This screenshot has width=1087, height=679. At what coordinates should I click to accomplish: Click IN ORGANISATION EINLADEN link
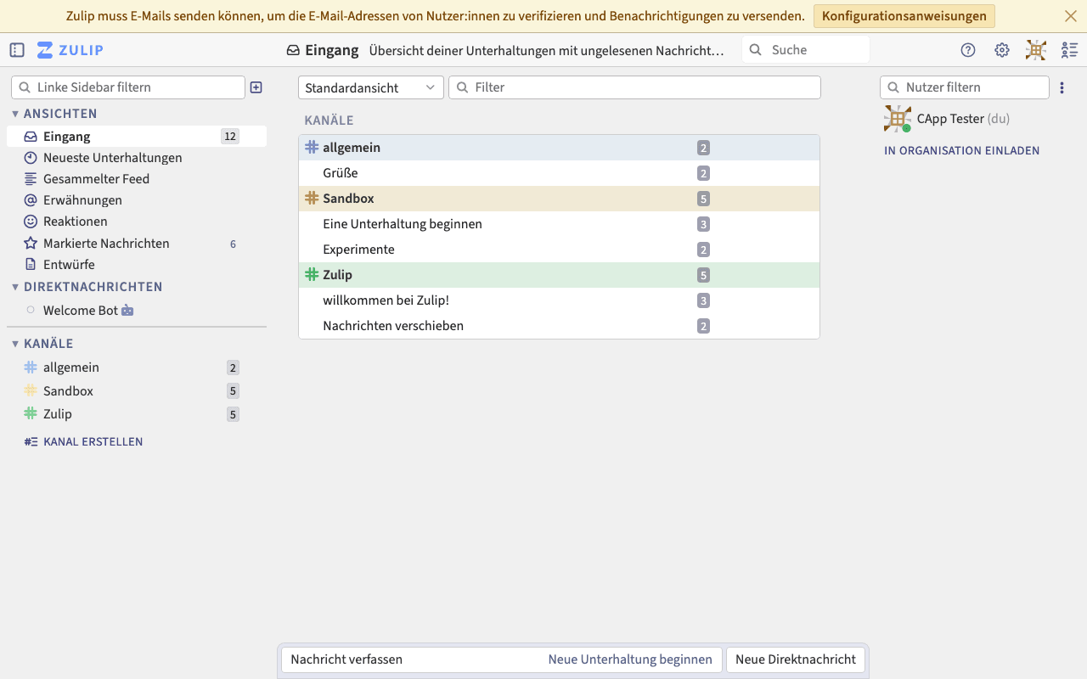pos(962,151)
